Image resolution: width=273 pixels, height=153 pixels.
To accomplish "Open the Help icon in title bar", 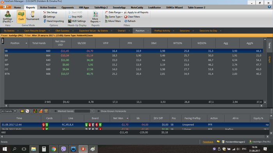I will [x=269, y=7].
